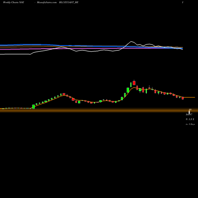Image resolution: width=198 pixels, height=198 pixels.
Task: Click the BLUECOAST_BE symbol label
Action: click(x=69, y=2)
